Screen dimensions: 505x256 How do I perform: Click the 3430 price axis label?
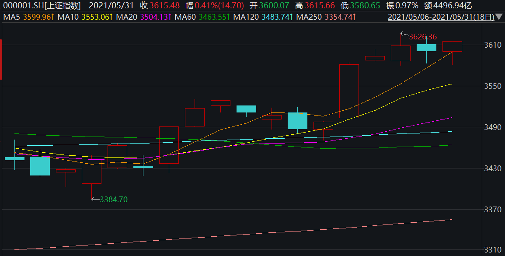click(x=493, y=168)
